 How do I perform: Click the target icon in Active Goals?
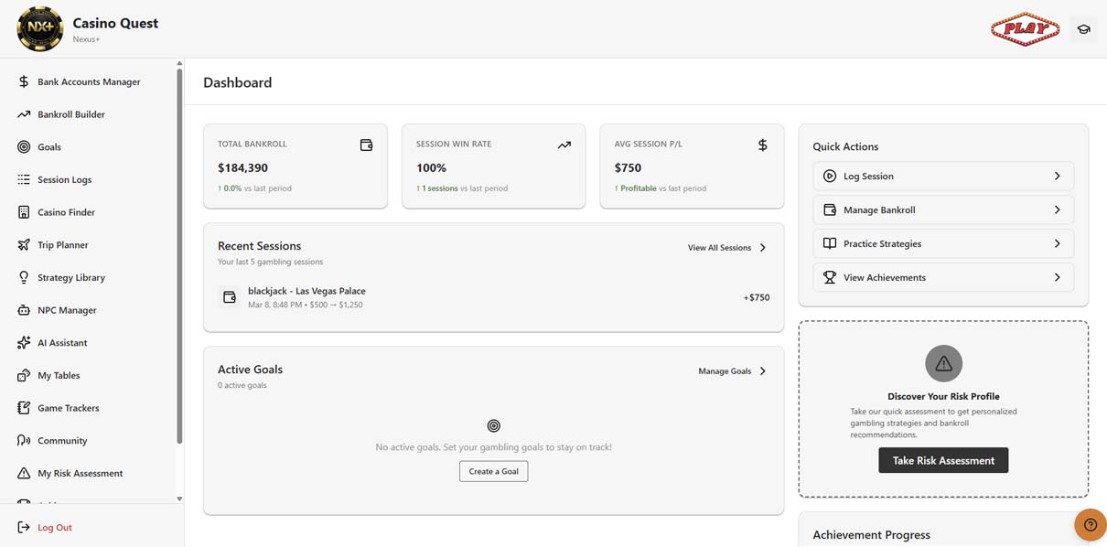pos(493,425)
